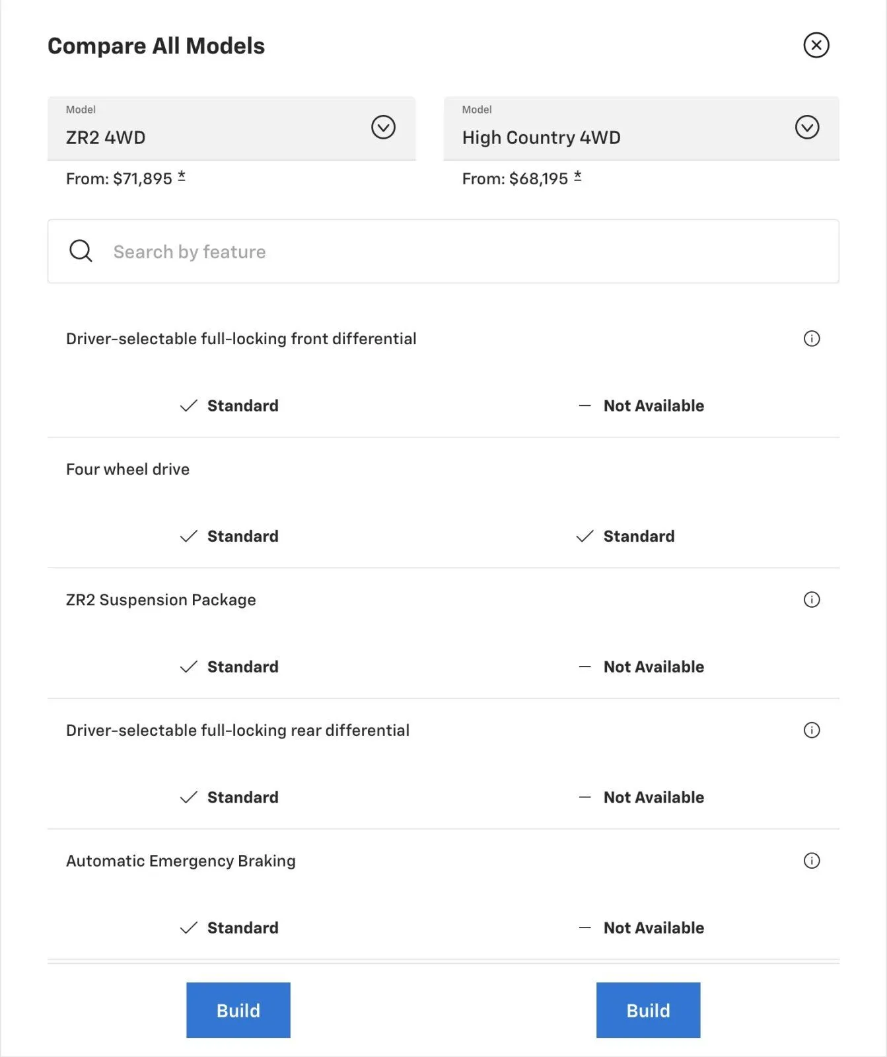Show info for ZR2 Suspension Package
The image size is (887, 1057).
click(812, 599)
